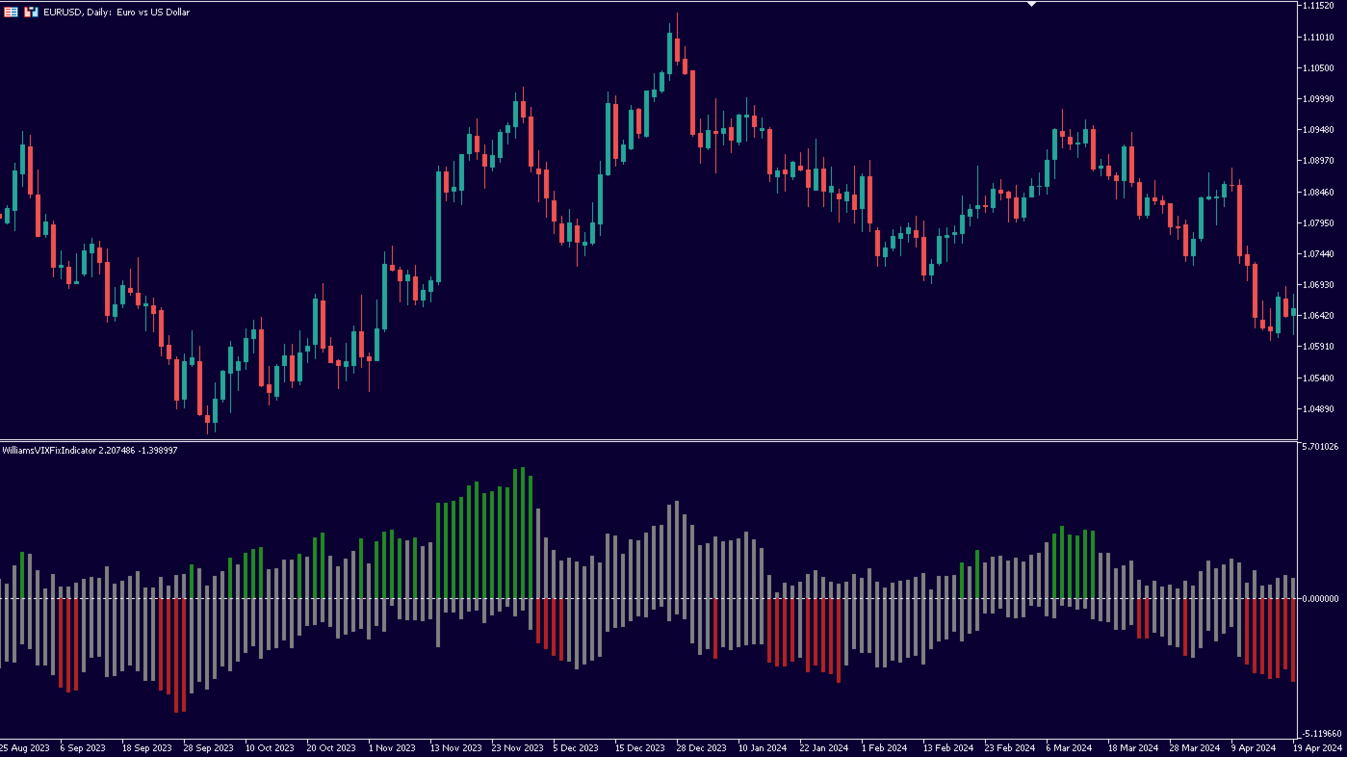Screen dimensions: 1347x757
Task: Click the 1.07440 price scale value
Action: 1316,253
